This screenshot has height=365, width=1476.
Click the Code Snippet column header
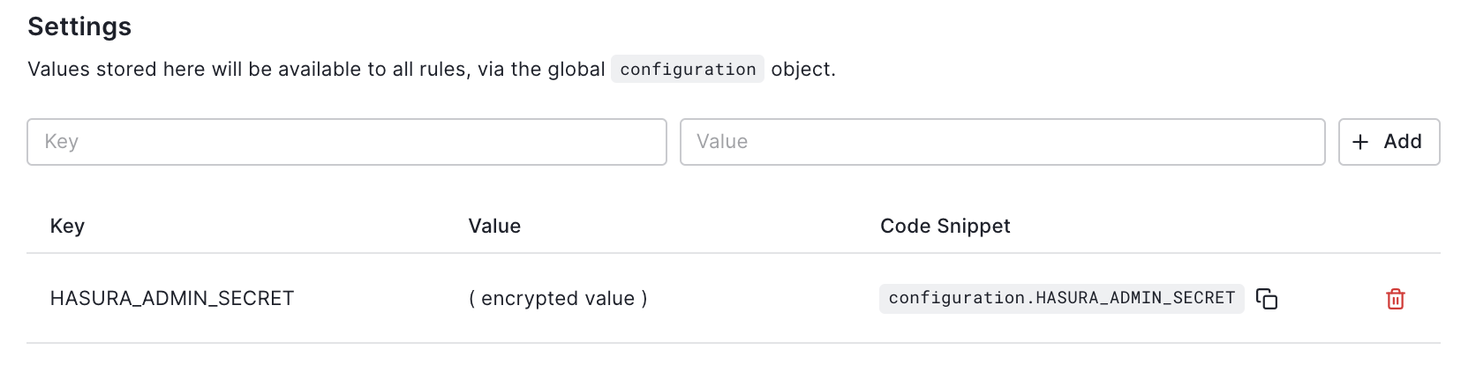coord(945,227)
